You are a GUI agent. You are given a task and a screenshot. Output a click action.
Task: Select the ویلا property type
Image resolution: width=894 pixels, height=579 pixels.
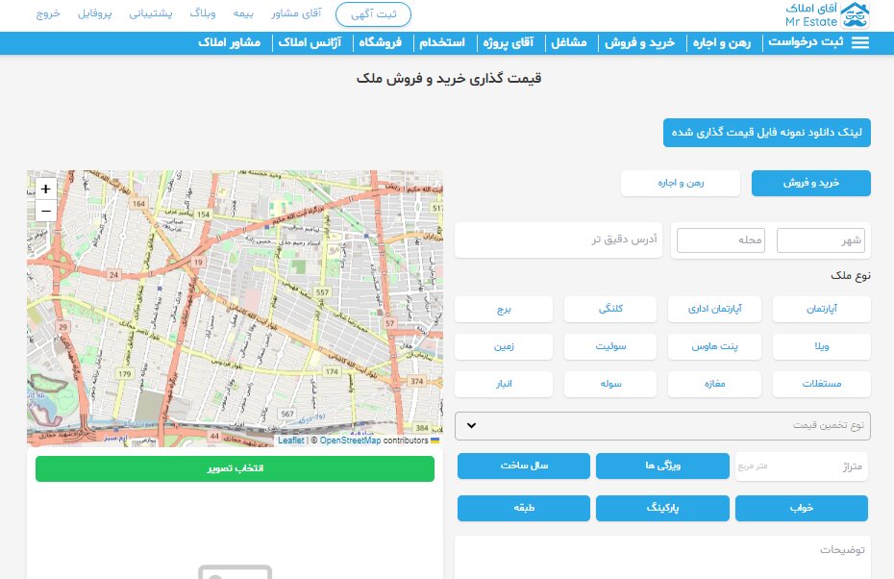[x=822, y=346]
